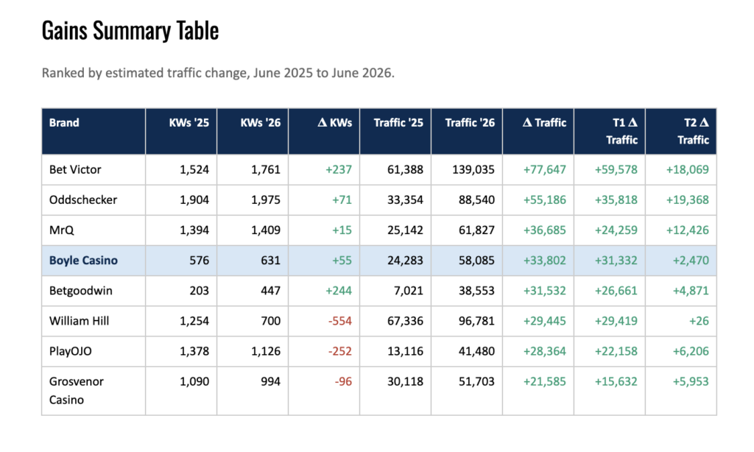This screenshot has width=754, height=452.
Task: Click the Gains Summary Table heading
Action: coord(130,31)
